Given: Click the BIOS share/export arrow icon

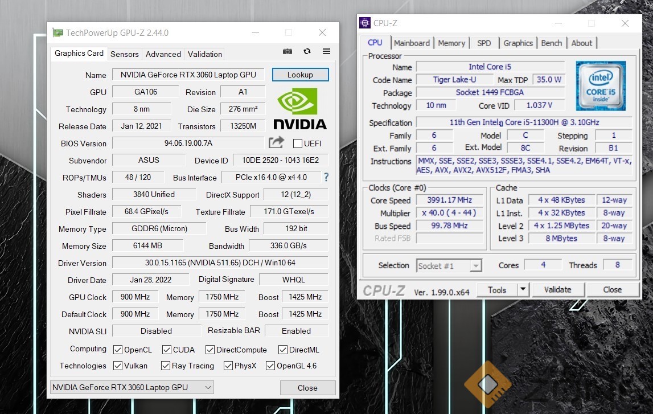Looking at the screenshot, I should coord(276,142).
